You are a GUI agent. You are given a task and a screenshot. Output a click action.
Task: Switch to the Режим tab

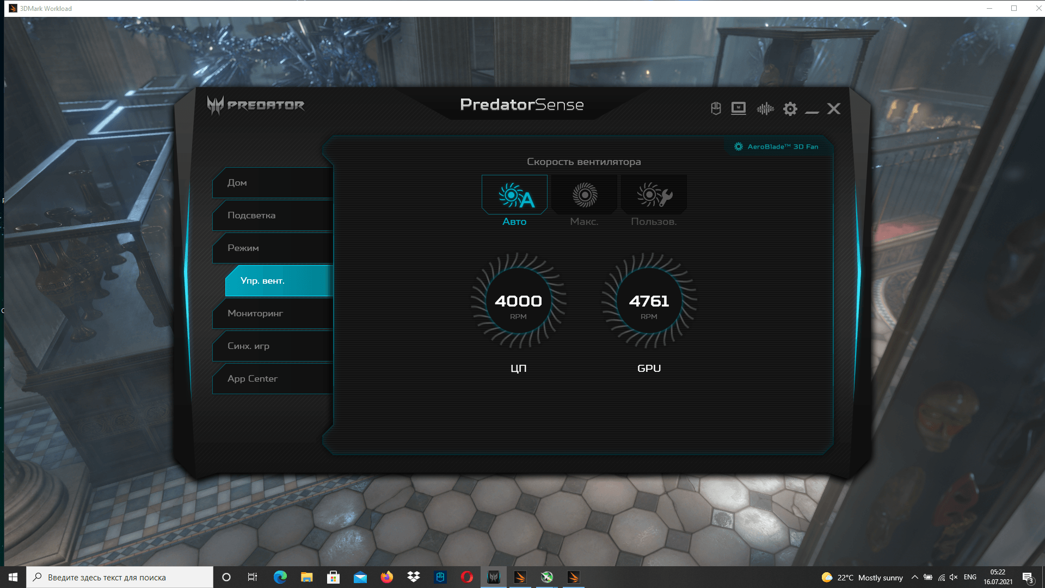[272, 248]
